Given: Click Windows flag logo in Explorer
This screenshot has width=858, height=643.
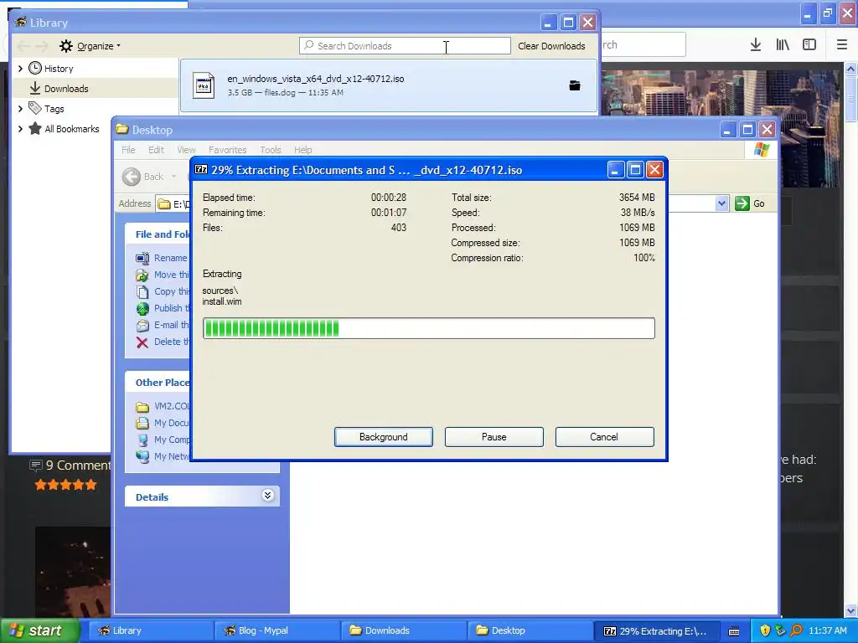Looking at the screenshot, I should pos(761,149).
